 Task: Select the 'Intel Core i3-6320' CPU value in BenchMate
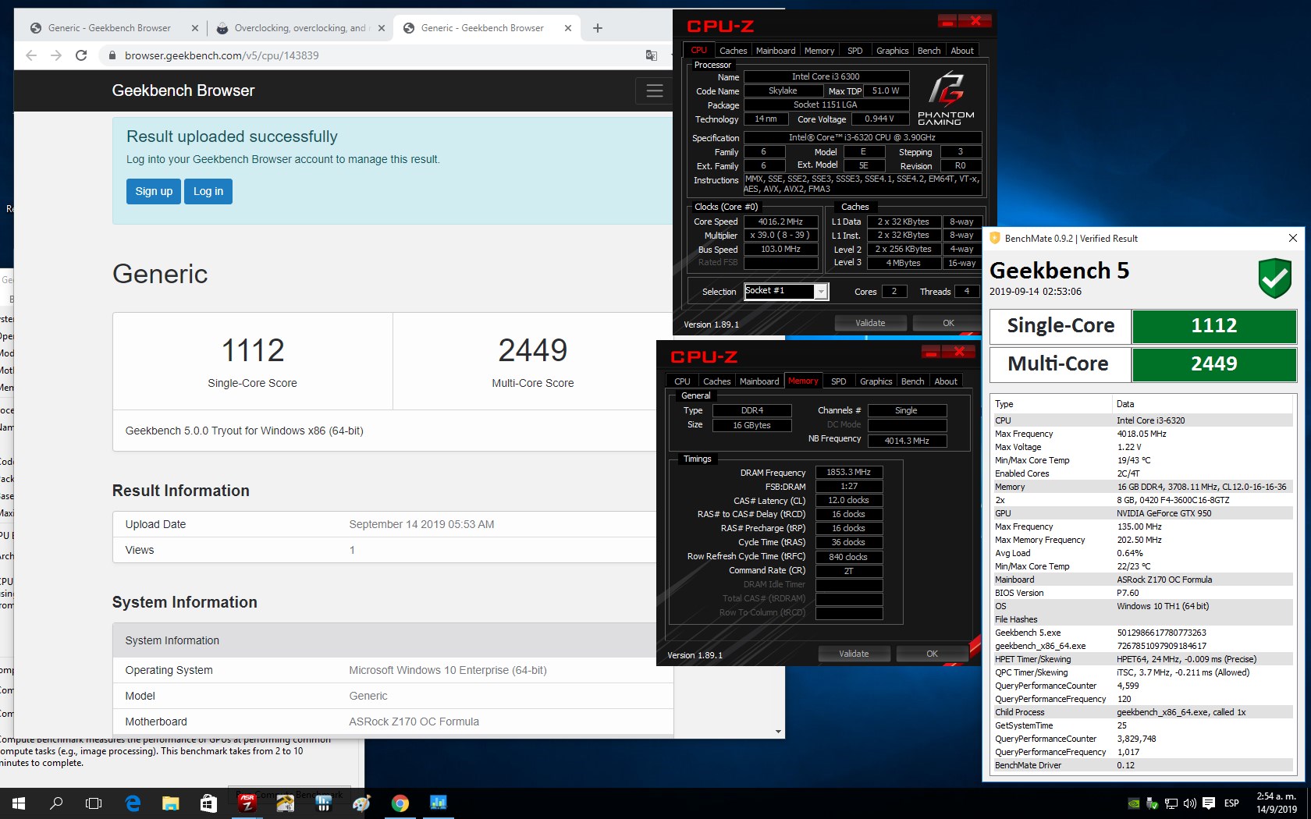tap(1150, 420)
